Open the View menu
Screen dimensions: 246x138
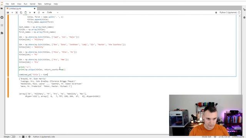point(19,4)
